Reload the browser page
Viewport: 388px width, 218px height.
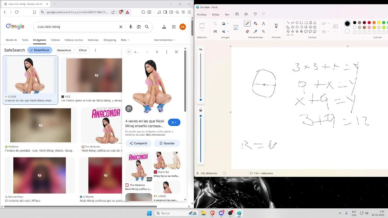pos(17,12)
